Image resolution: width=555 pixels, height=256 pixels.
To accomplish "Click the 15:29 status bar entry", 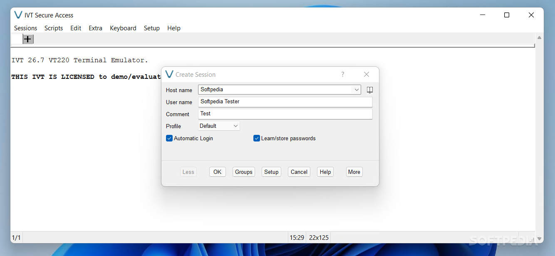I will 297,238.
